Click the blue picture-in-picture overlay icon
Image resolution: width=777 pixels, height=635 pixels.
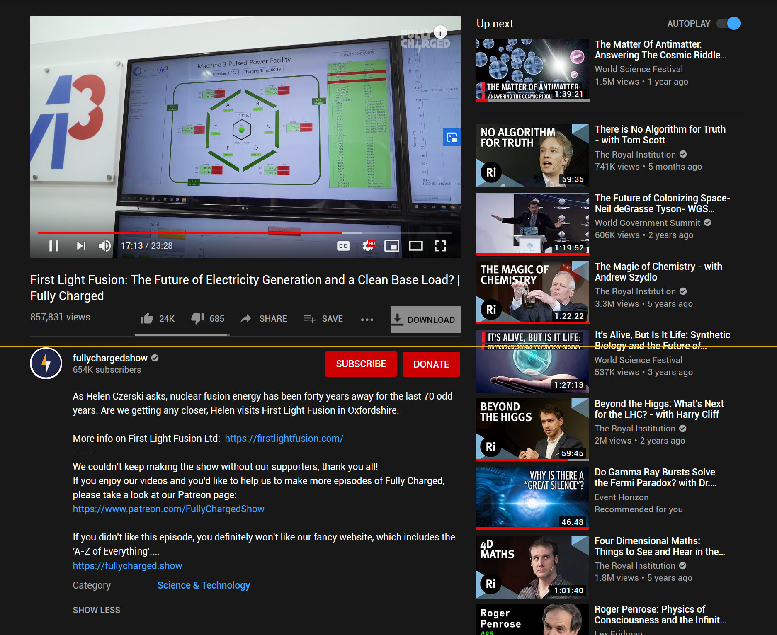coord(452,137)
